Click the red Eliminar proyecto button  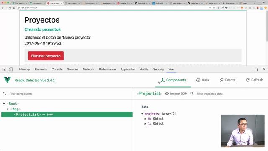coord(46,56)
